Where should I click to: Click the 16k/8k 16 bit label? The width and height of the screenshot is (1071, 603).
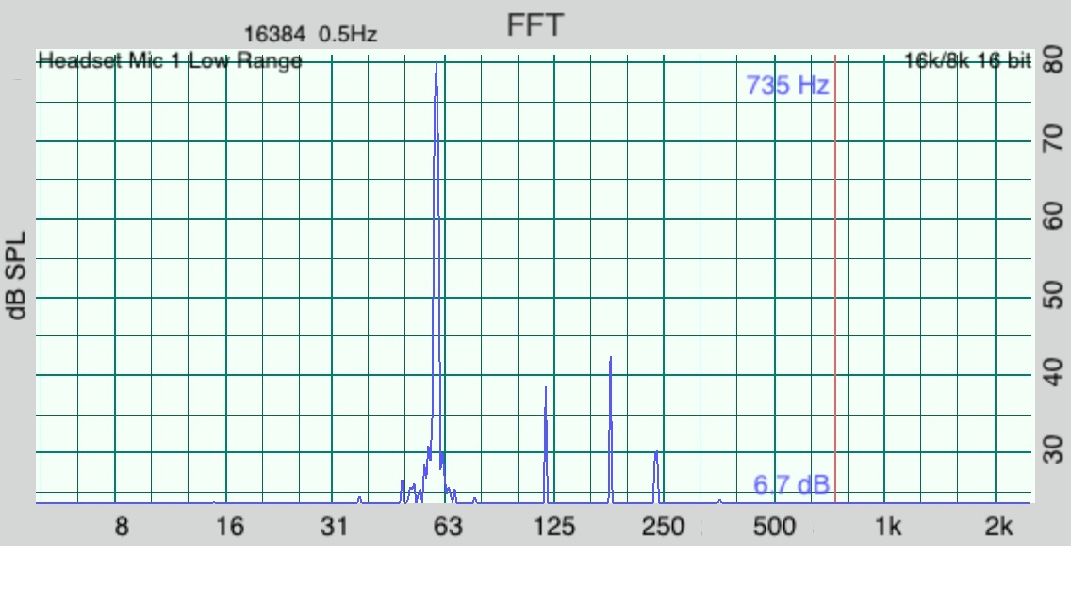tap(967, 61)
